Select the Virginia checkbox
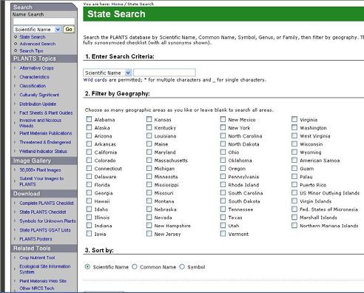364x293 pixels. (x=294, y=119)
